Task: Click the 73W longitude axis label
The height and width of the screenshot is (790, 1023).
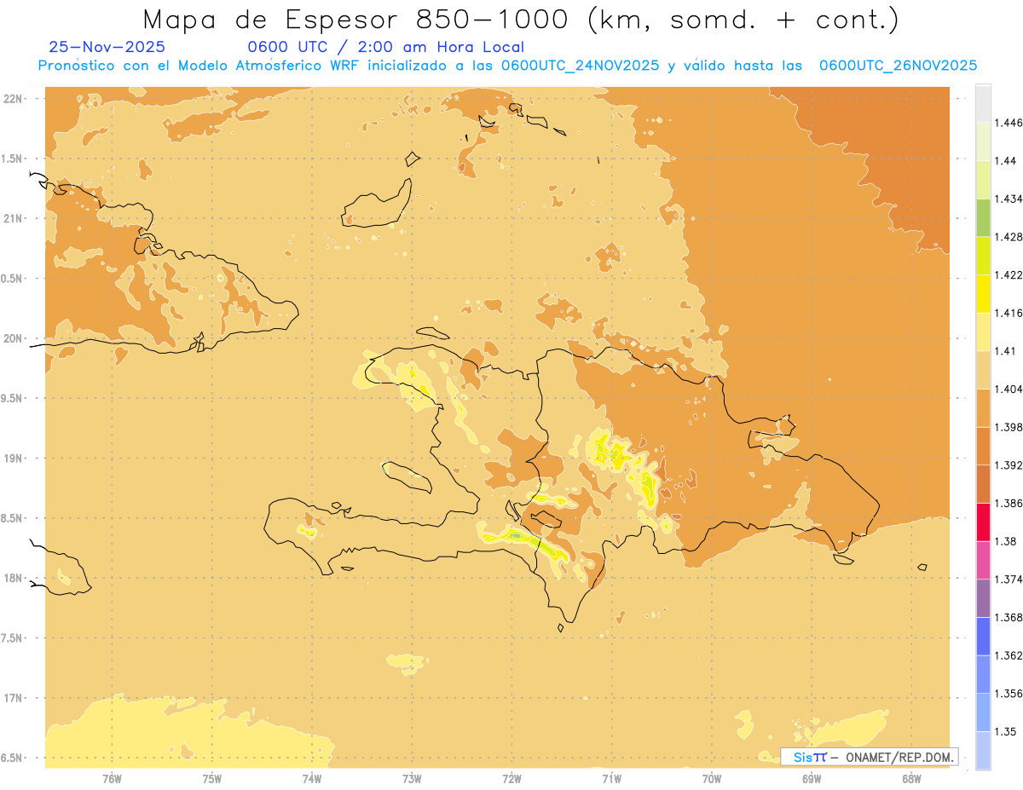Action: pyautogui.click(x=412, y=778)
